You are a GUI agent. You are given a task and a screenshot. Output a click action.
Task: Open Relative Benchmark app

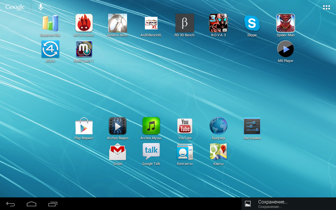pos(118,23)
